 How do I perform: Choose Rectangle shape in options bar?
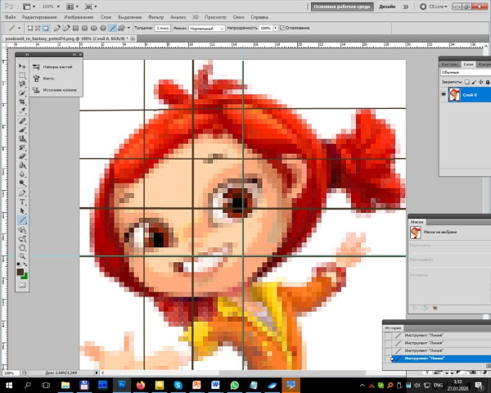tap(75, 28)
